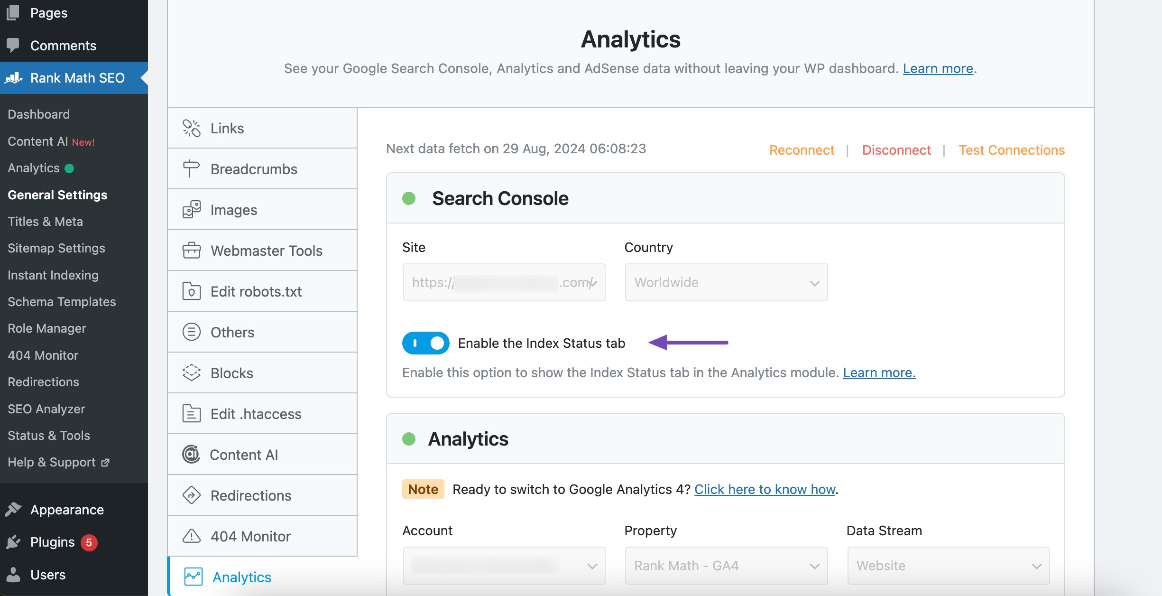
Task: Click the Plugins plug icon
Action: [x=13, y=542]
